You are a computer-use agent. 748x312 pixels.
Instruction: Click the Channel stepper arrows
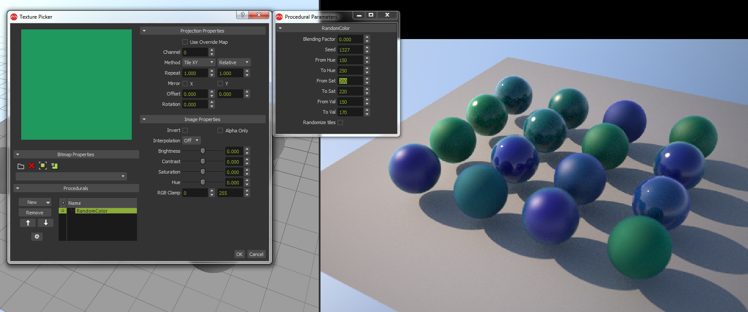click(212, 52)
